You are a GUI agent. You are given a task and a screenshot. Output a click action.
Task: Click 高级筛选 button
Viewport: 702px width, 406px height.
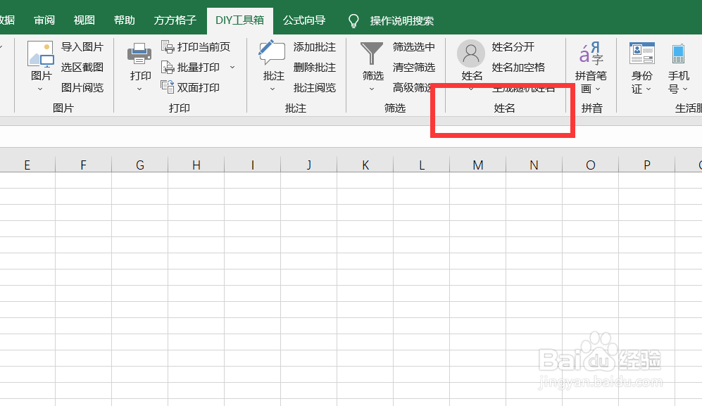412,87
